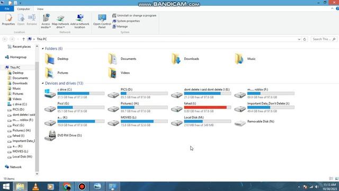Viewport: 339px width, 191px height.
Task: Collapse the Devices and drives group
Action: point(43,83)
